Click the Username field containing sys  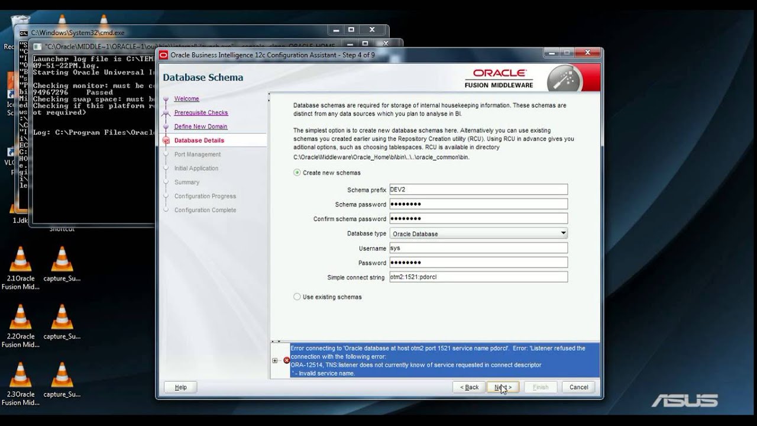click(x=478, y=248)
